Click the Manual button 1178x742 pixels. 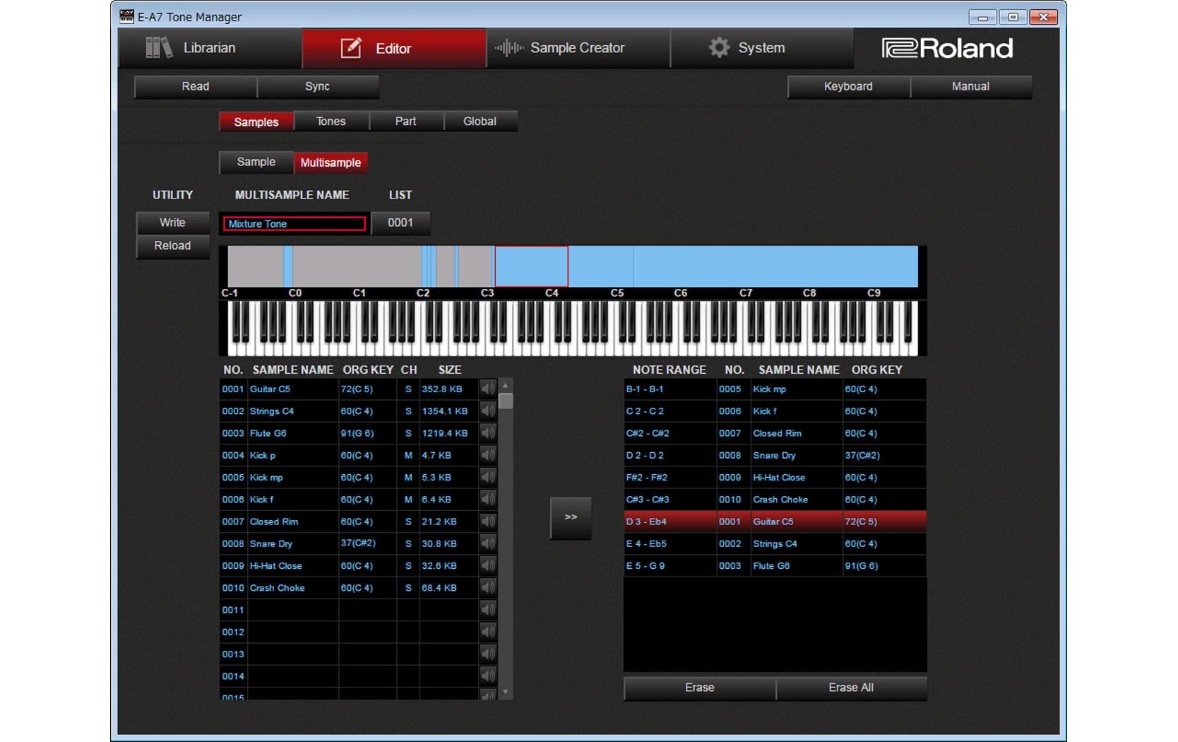click(970, 86)
